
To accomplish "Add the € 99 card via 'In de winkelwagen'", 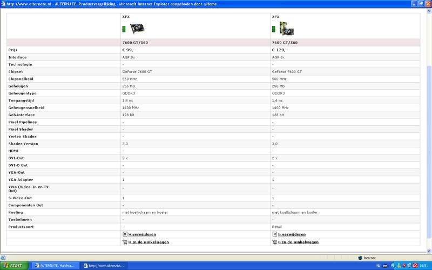I will (x=148, y=242).
